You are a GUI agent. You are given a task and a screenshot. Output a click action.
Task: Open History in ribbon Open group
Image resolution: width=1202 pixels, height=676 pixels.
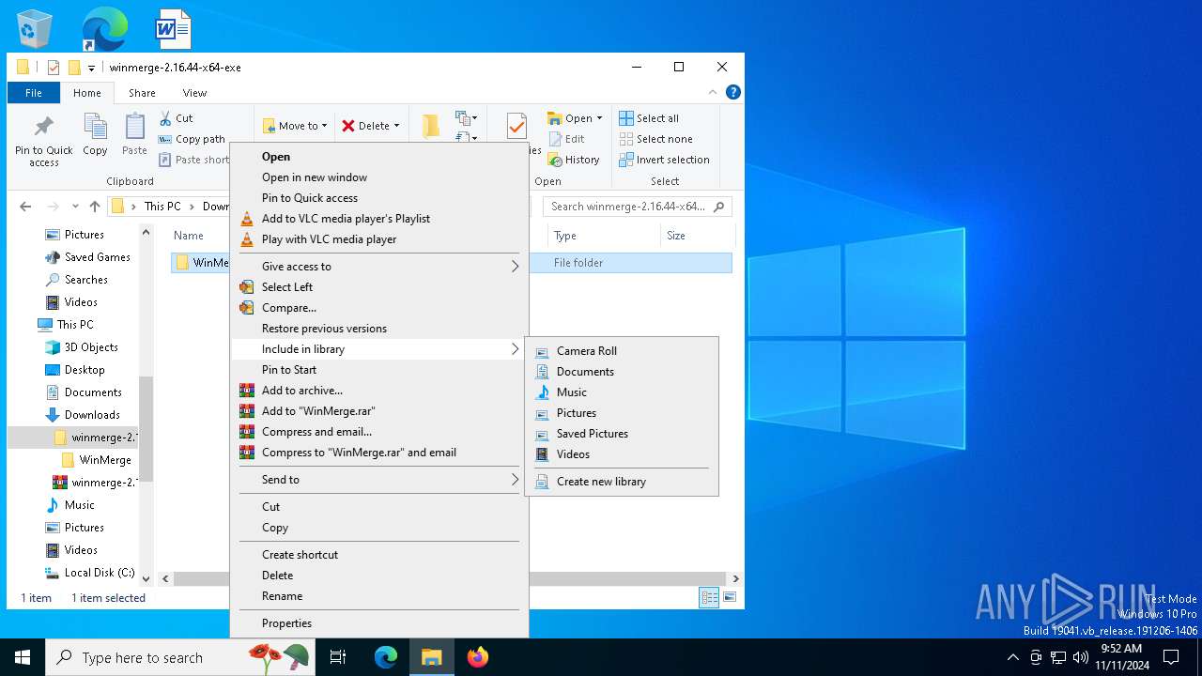(574, 160)
